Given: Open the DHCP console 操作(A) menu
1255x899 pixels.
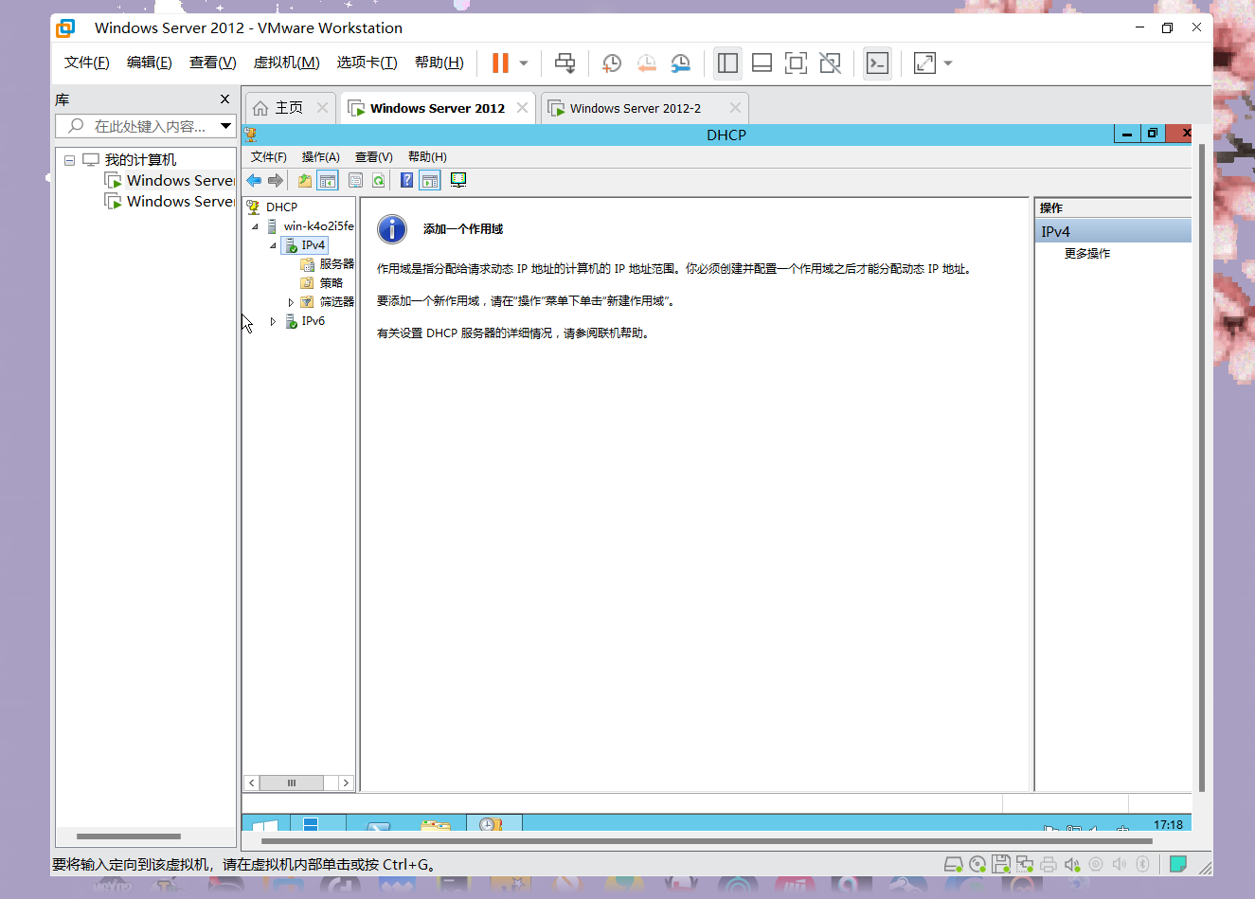Looking at the screenshot, I should (x=321, y=157).
